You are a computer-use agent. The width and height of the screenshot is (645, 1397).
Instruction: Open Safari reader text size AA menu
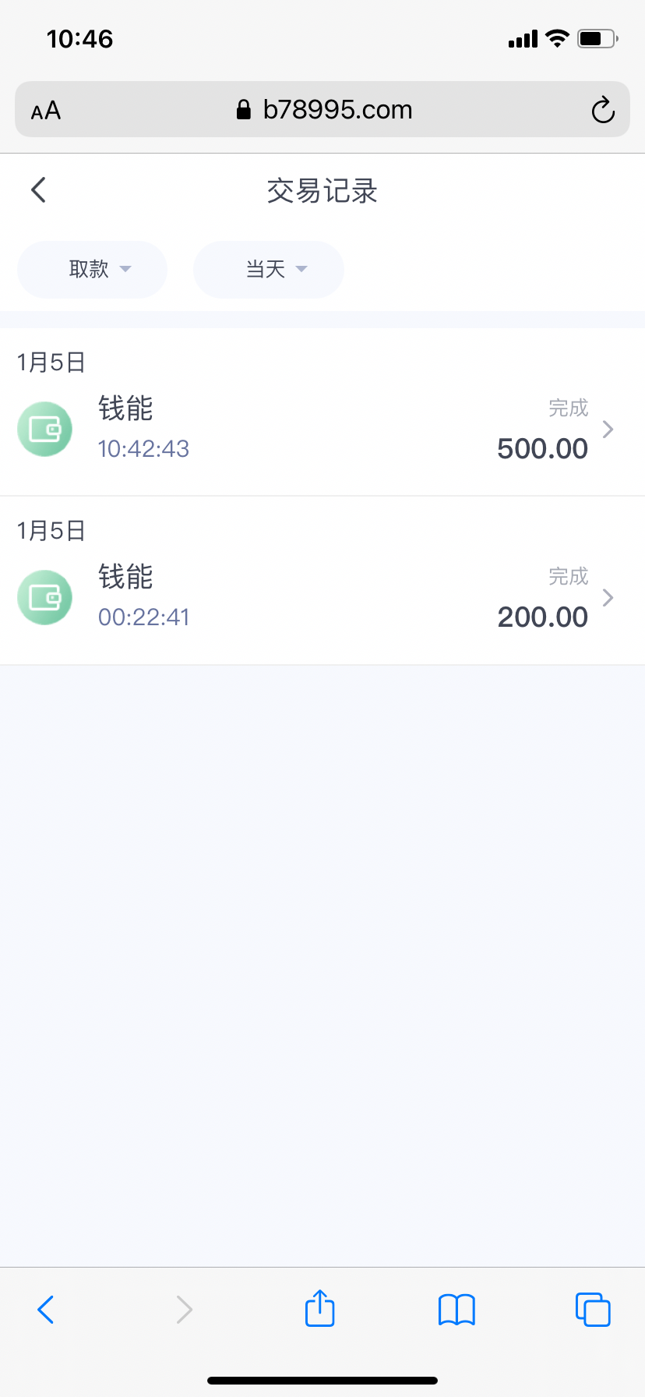(x=46, y=111)
